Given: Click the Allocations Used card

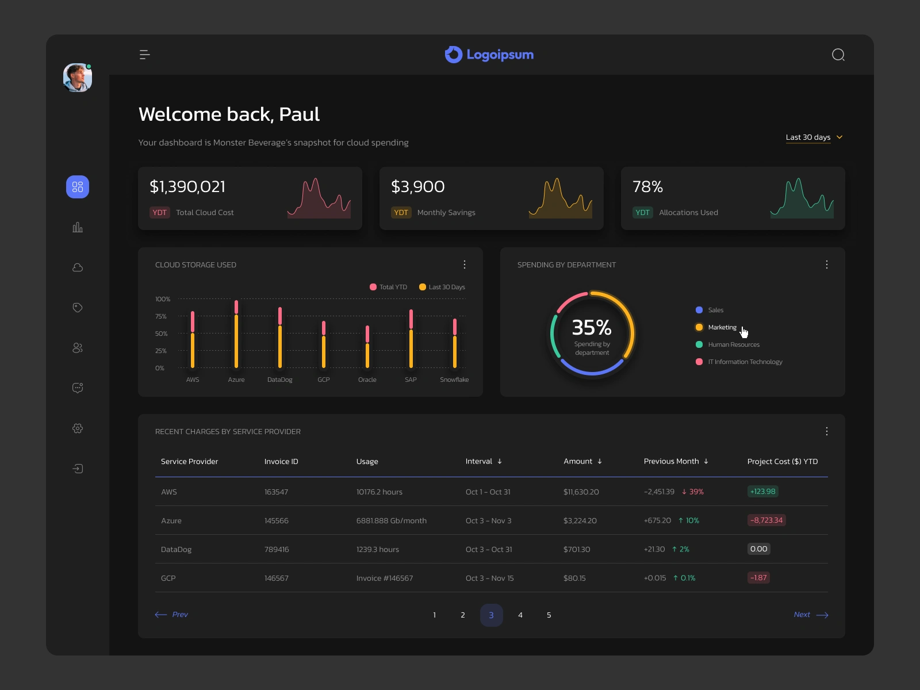Looking at the screenshot, I should (733, 198).
